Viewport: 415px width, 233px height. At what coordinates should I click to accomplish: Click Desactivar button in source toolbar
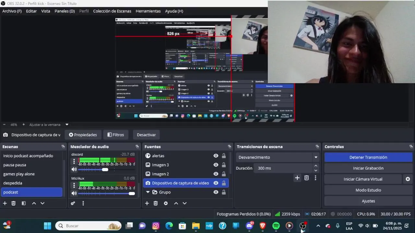point(146,135)
